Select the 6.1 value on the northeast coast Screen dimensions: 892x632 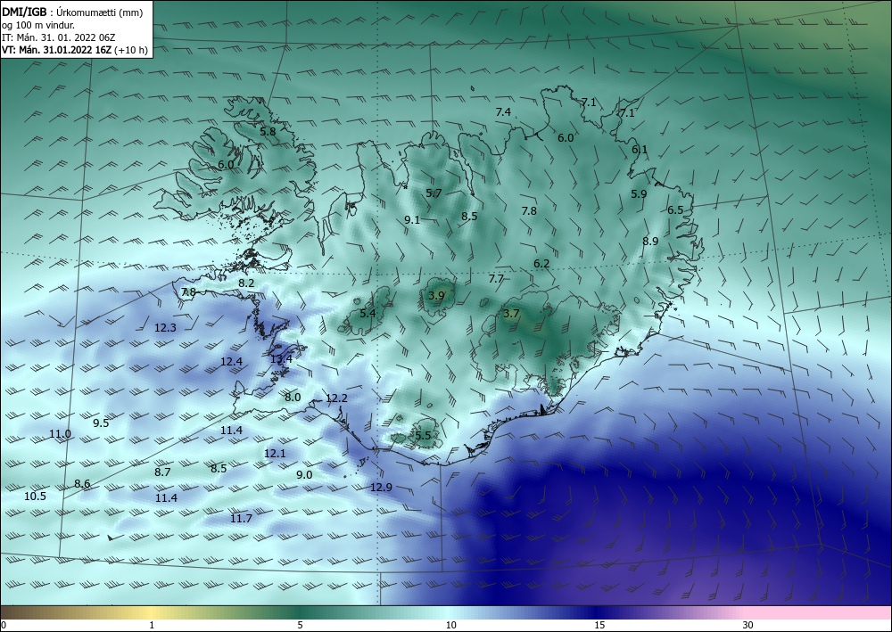coord(640,150)
